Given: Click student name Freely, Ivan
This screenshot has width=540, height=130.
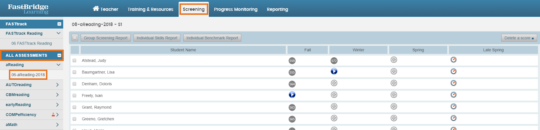Looking at the screenshot, I should point(92,96).
